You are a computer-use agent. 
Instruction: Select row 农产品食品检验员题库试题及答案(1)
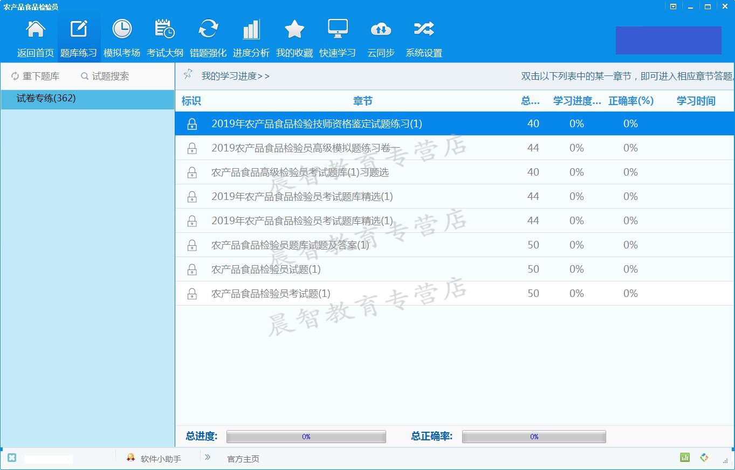(455, 245)
